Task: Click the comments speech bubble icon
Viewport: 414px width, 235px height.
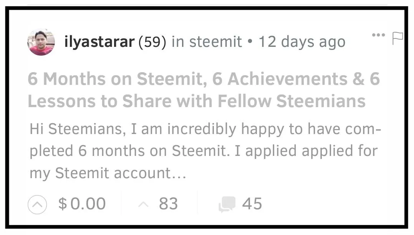Action: (x=227, y=204)
